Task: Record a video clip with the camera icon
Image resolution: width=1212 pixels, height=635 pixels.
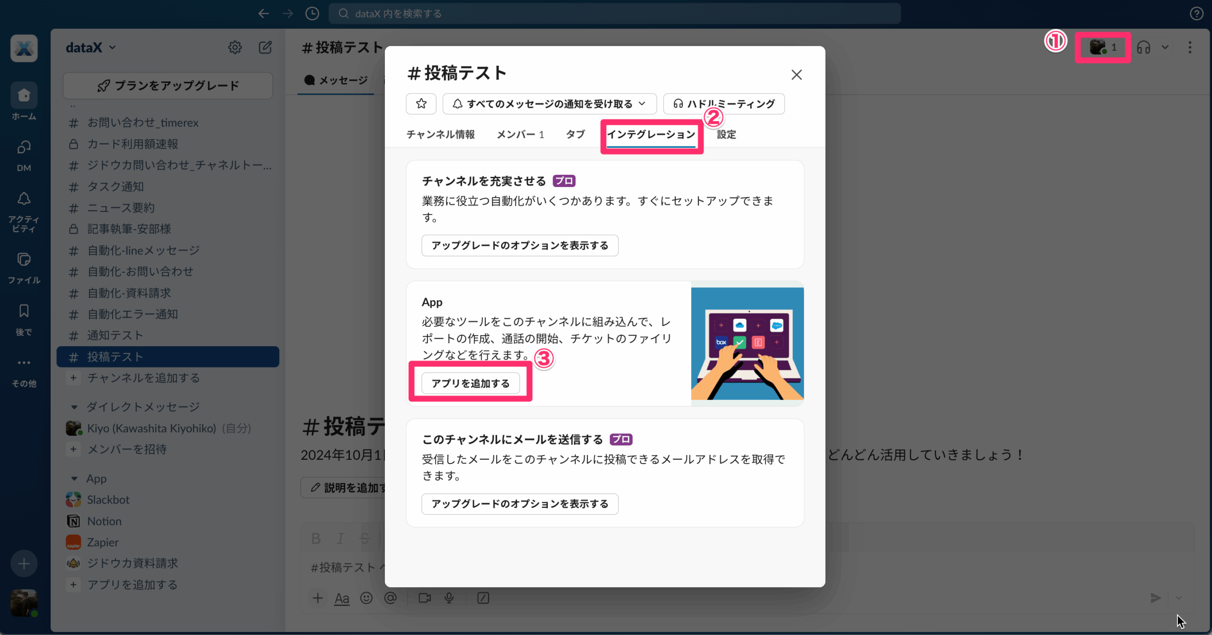Action: pos(425,598)
